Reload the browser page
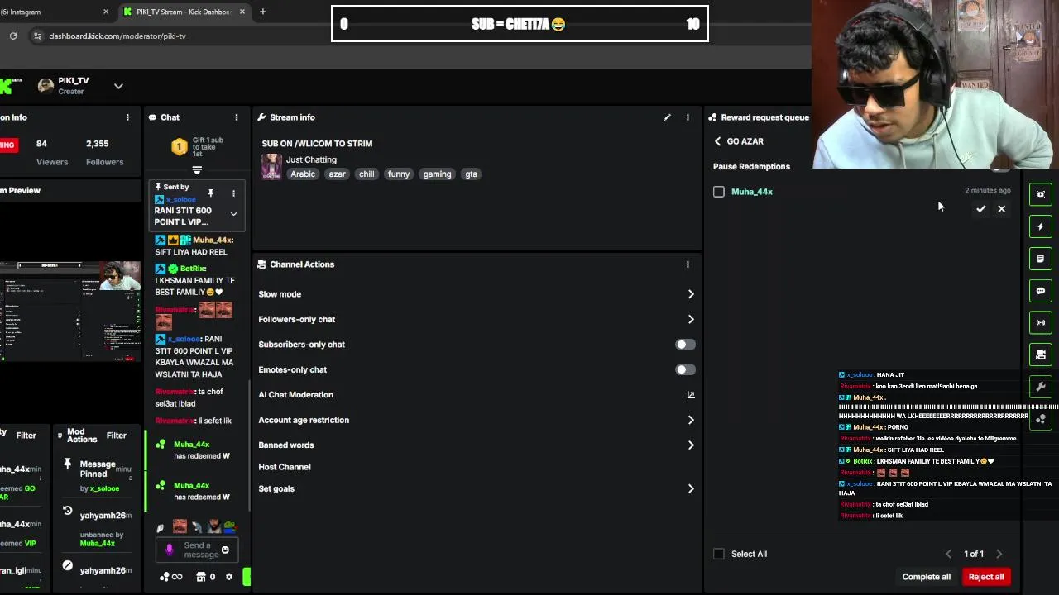 coord(13,36)
